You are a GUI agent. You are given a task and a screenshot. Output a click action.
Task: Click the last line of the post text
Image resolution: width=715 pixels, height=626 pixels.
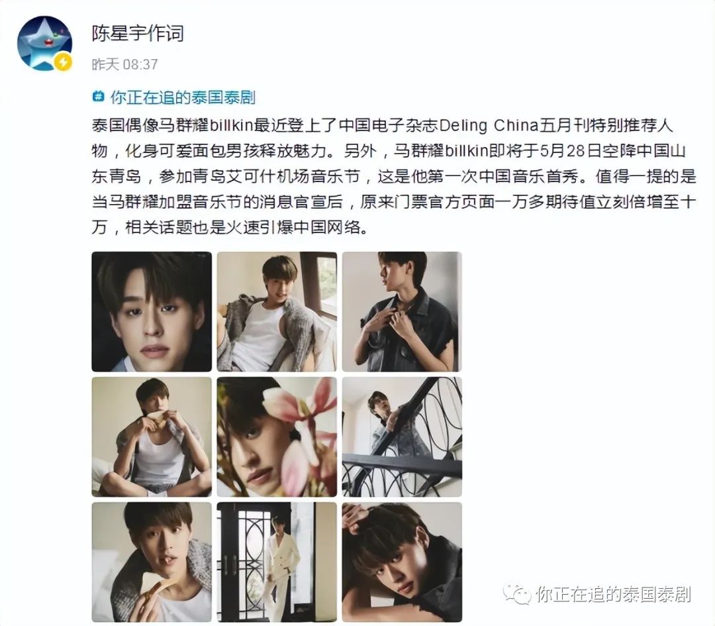click(230, 227)
